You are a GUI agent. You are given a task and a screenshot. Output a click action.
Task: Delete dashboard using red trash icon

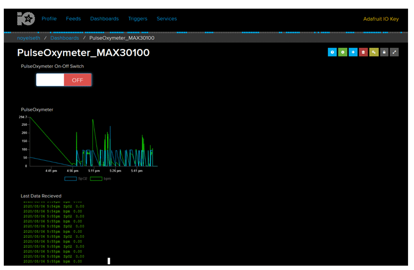coord(363,52)
